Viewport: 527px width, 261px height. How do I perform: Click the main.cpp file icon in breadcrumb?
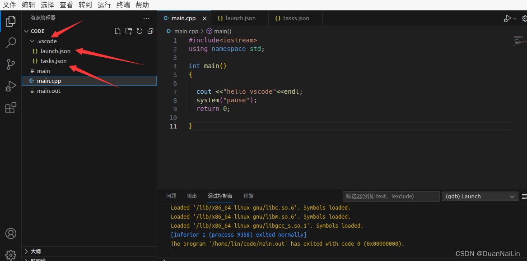click(169, 31)
